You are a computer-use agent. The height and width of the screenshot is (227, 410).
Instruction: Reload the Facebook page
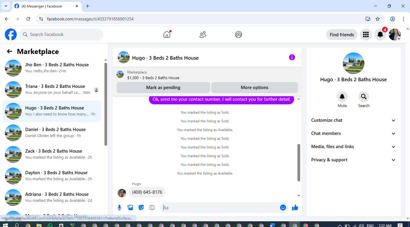pyautogui.click(x=28, y=19)
